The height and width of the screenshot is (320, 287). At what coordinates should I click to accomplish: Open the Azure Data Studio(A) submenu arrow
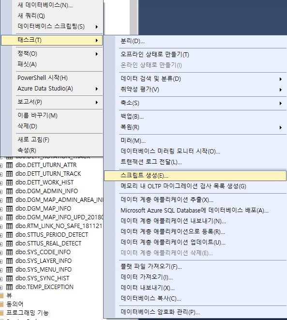tap(97, 89)
